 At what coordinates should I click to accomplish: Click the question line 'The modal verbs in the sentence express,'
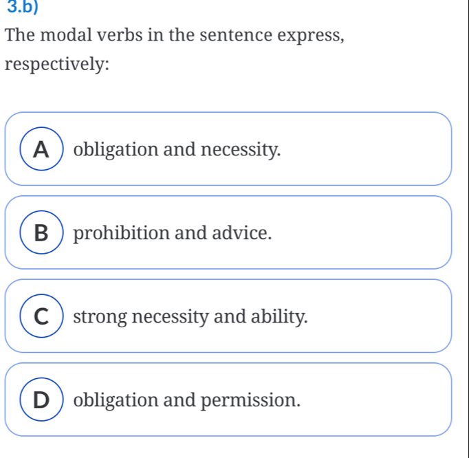173,36
